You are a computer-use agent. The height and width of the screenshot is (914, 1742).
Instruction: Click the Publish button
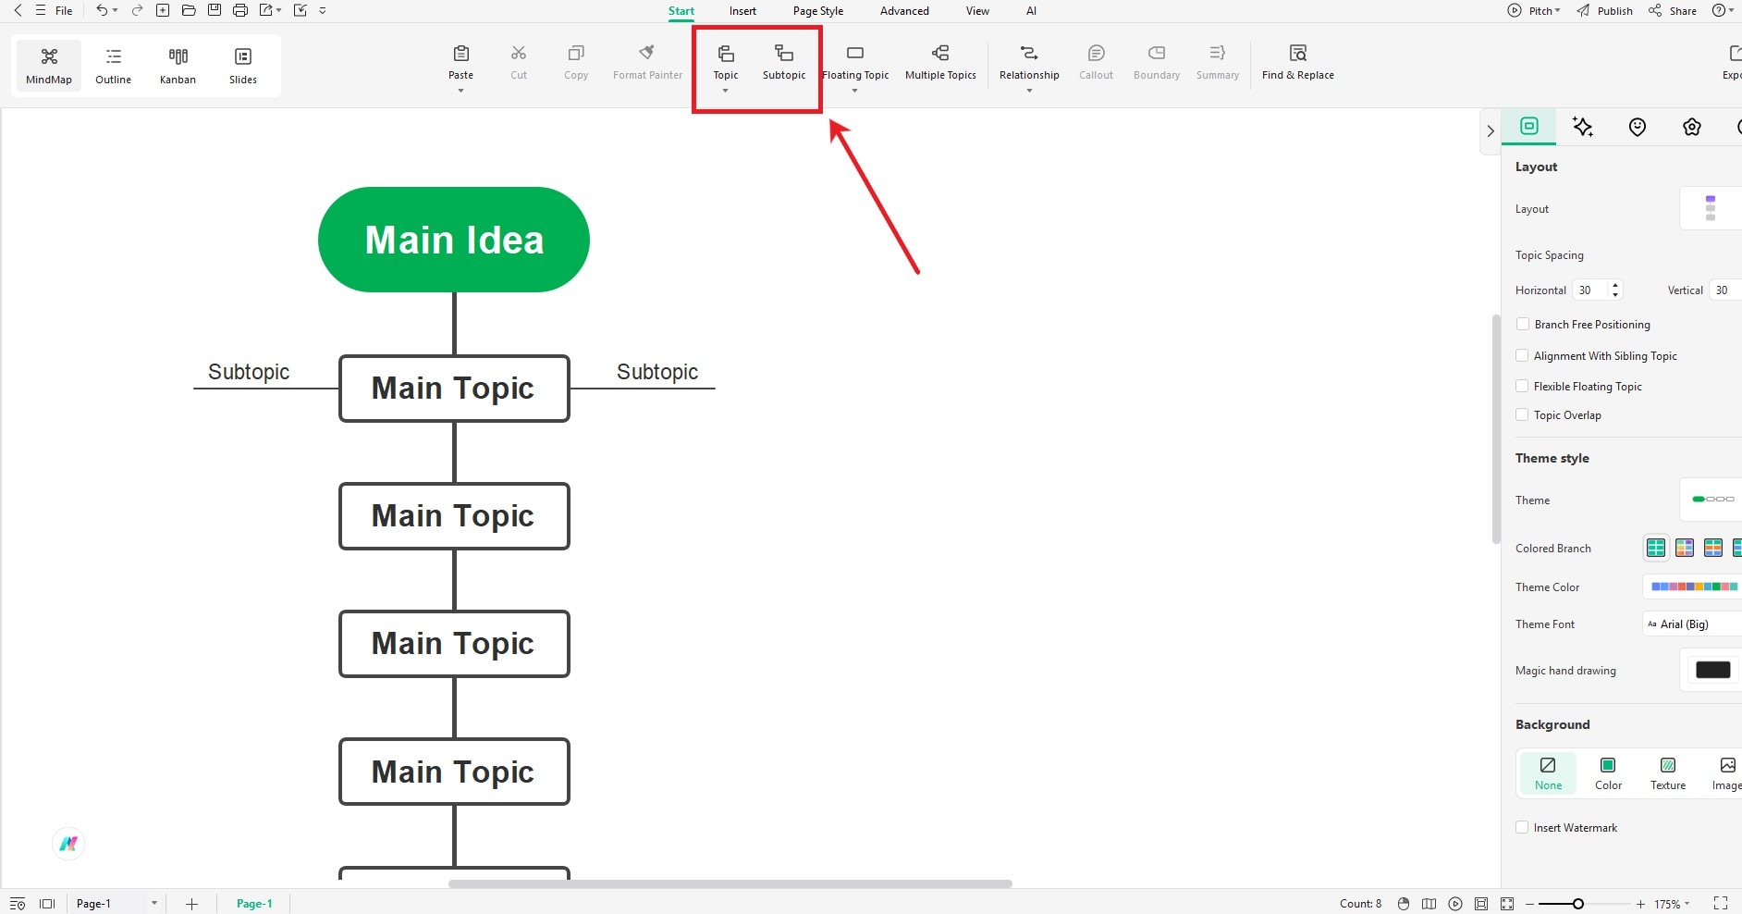point(1605,10)
